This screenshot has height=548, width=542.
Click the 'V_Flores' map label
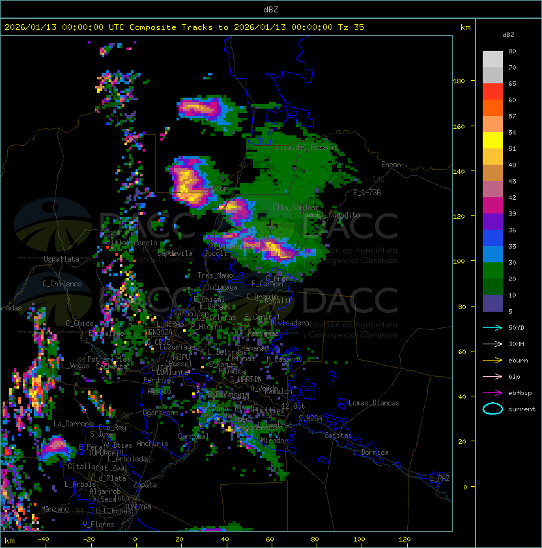click(x=98, y=525)
